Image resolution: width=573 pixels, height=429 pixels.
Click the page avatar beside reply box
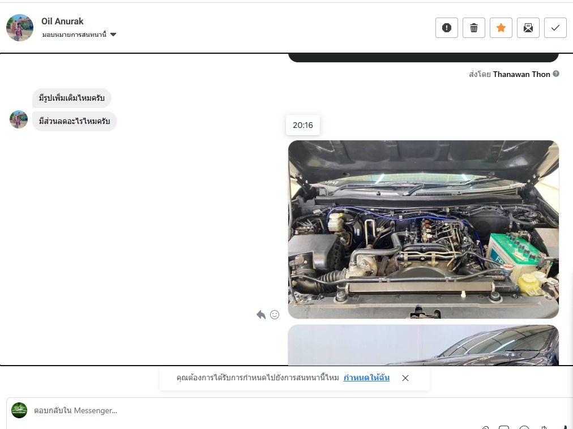click(x=19, y=410)
